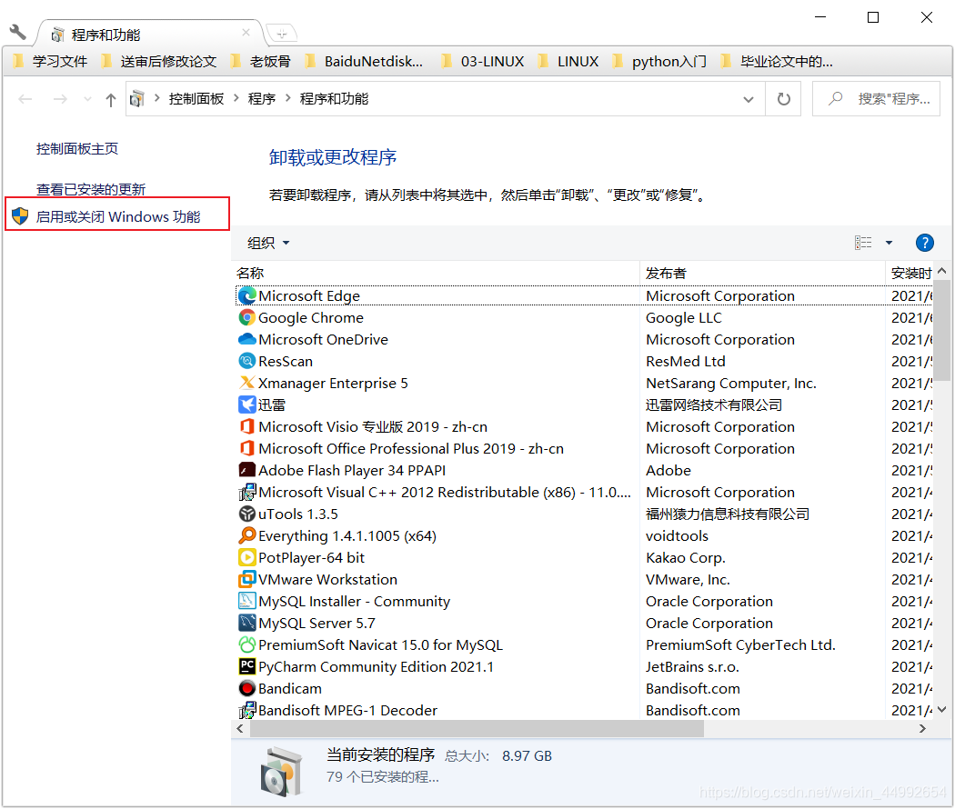Click the Xmanager Enterprise 5 icon
Screen dimensions: 955x809
(246, 383)
